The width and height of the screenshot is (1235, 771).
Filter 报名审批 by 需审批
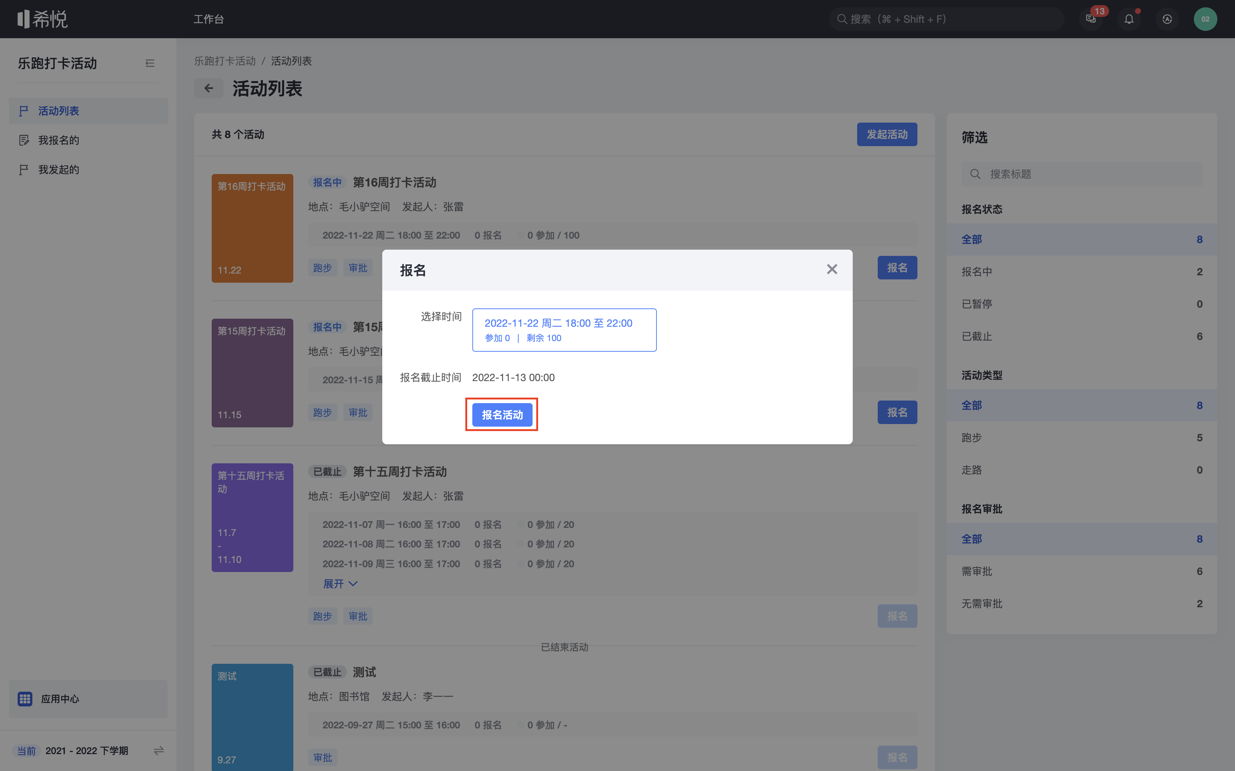pyautogui.click(x=1082, y=571)
